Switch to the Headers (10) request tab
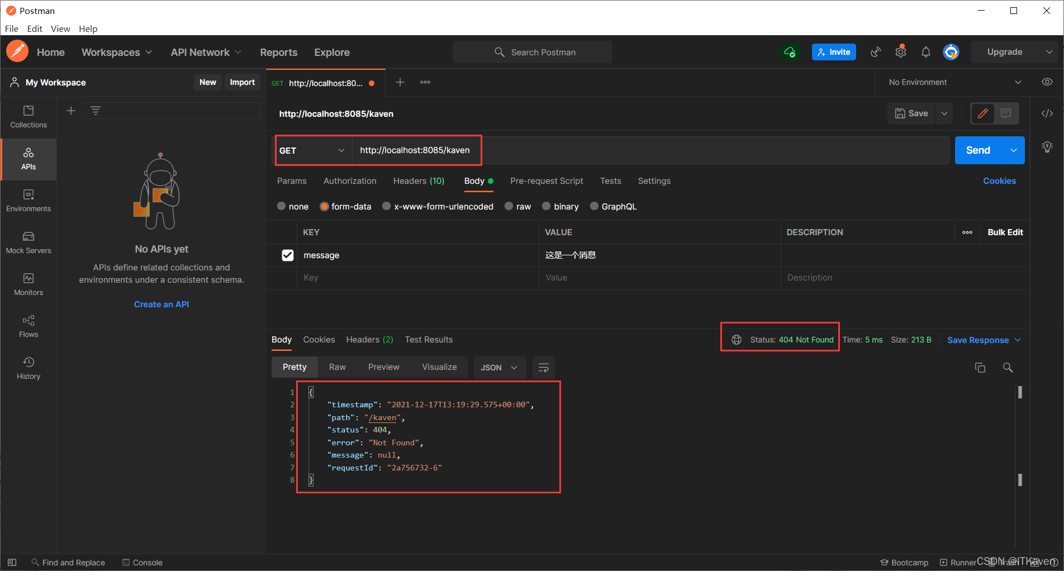The height and width of the screenshot is (571, 1064). pos(419,181)
